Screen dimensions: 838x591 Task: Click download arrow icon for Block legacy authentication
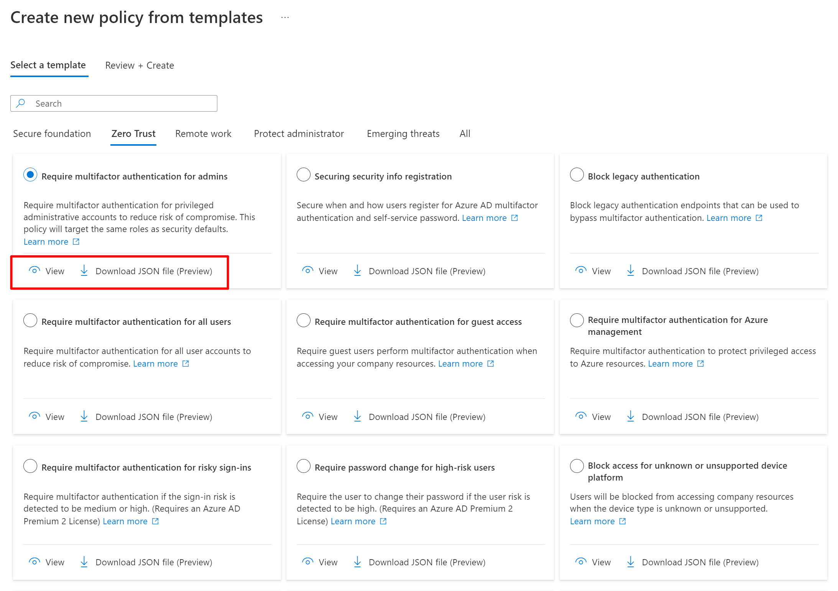[x=630, y=270]
